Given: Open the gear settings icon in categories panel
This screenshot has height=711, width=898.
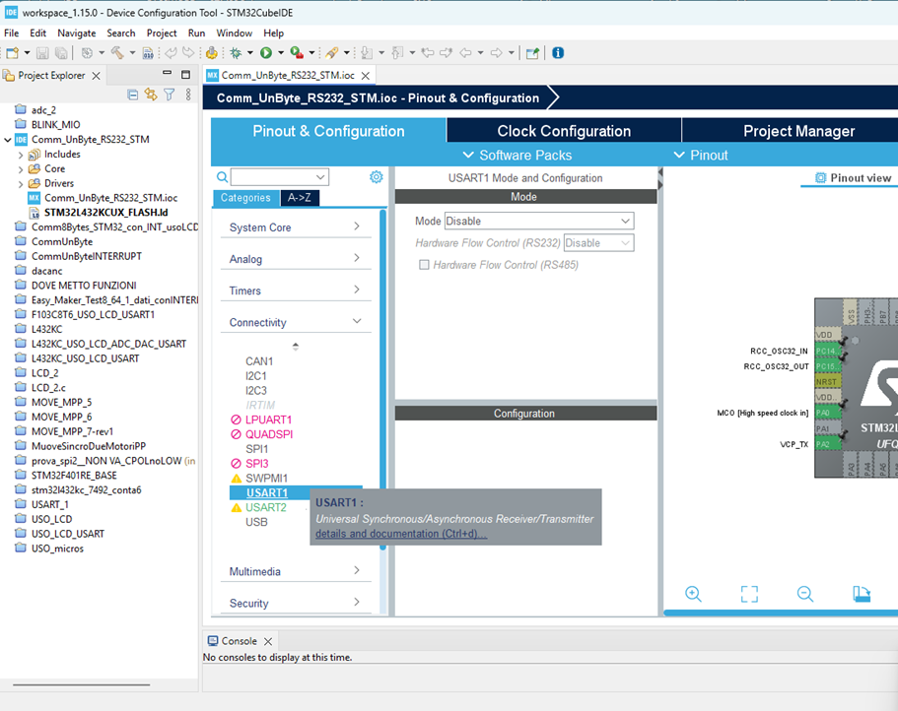Looking at the screenshot, I should pyautogui.click(x=376, y=176).
